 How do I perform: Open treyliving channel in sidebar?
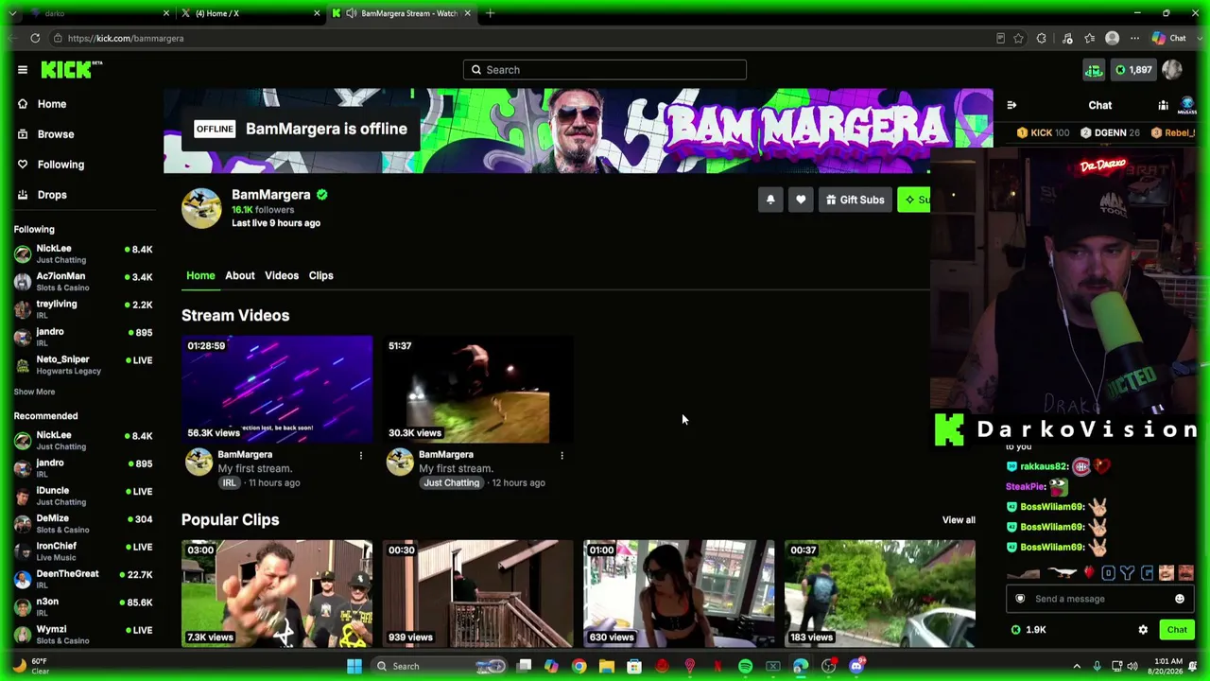coord(83,308)
